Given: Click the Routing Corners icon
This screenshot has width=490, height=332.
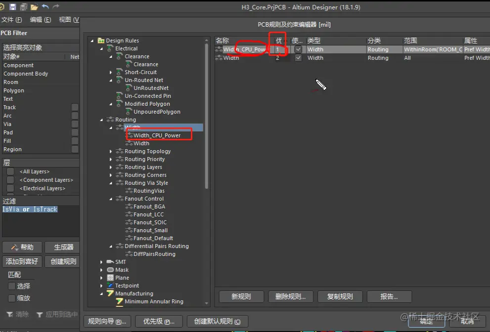Looking at the screenshot, I should 119,175.
